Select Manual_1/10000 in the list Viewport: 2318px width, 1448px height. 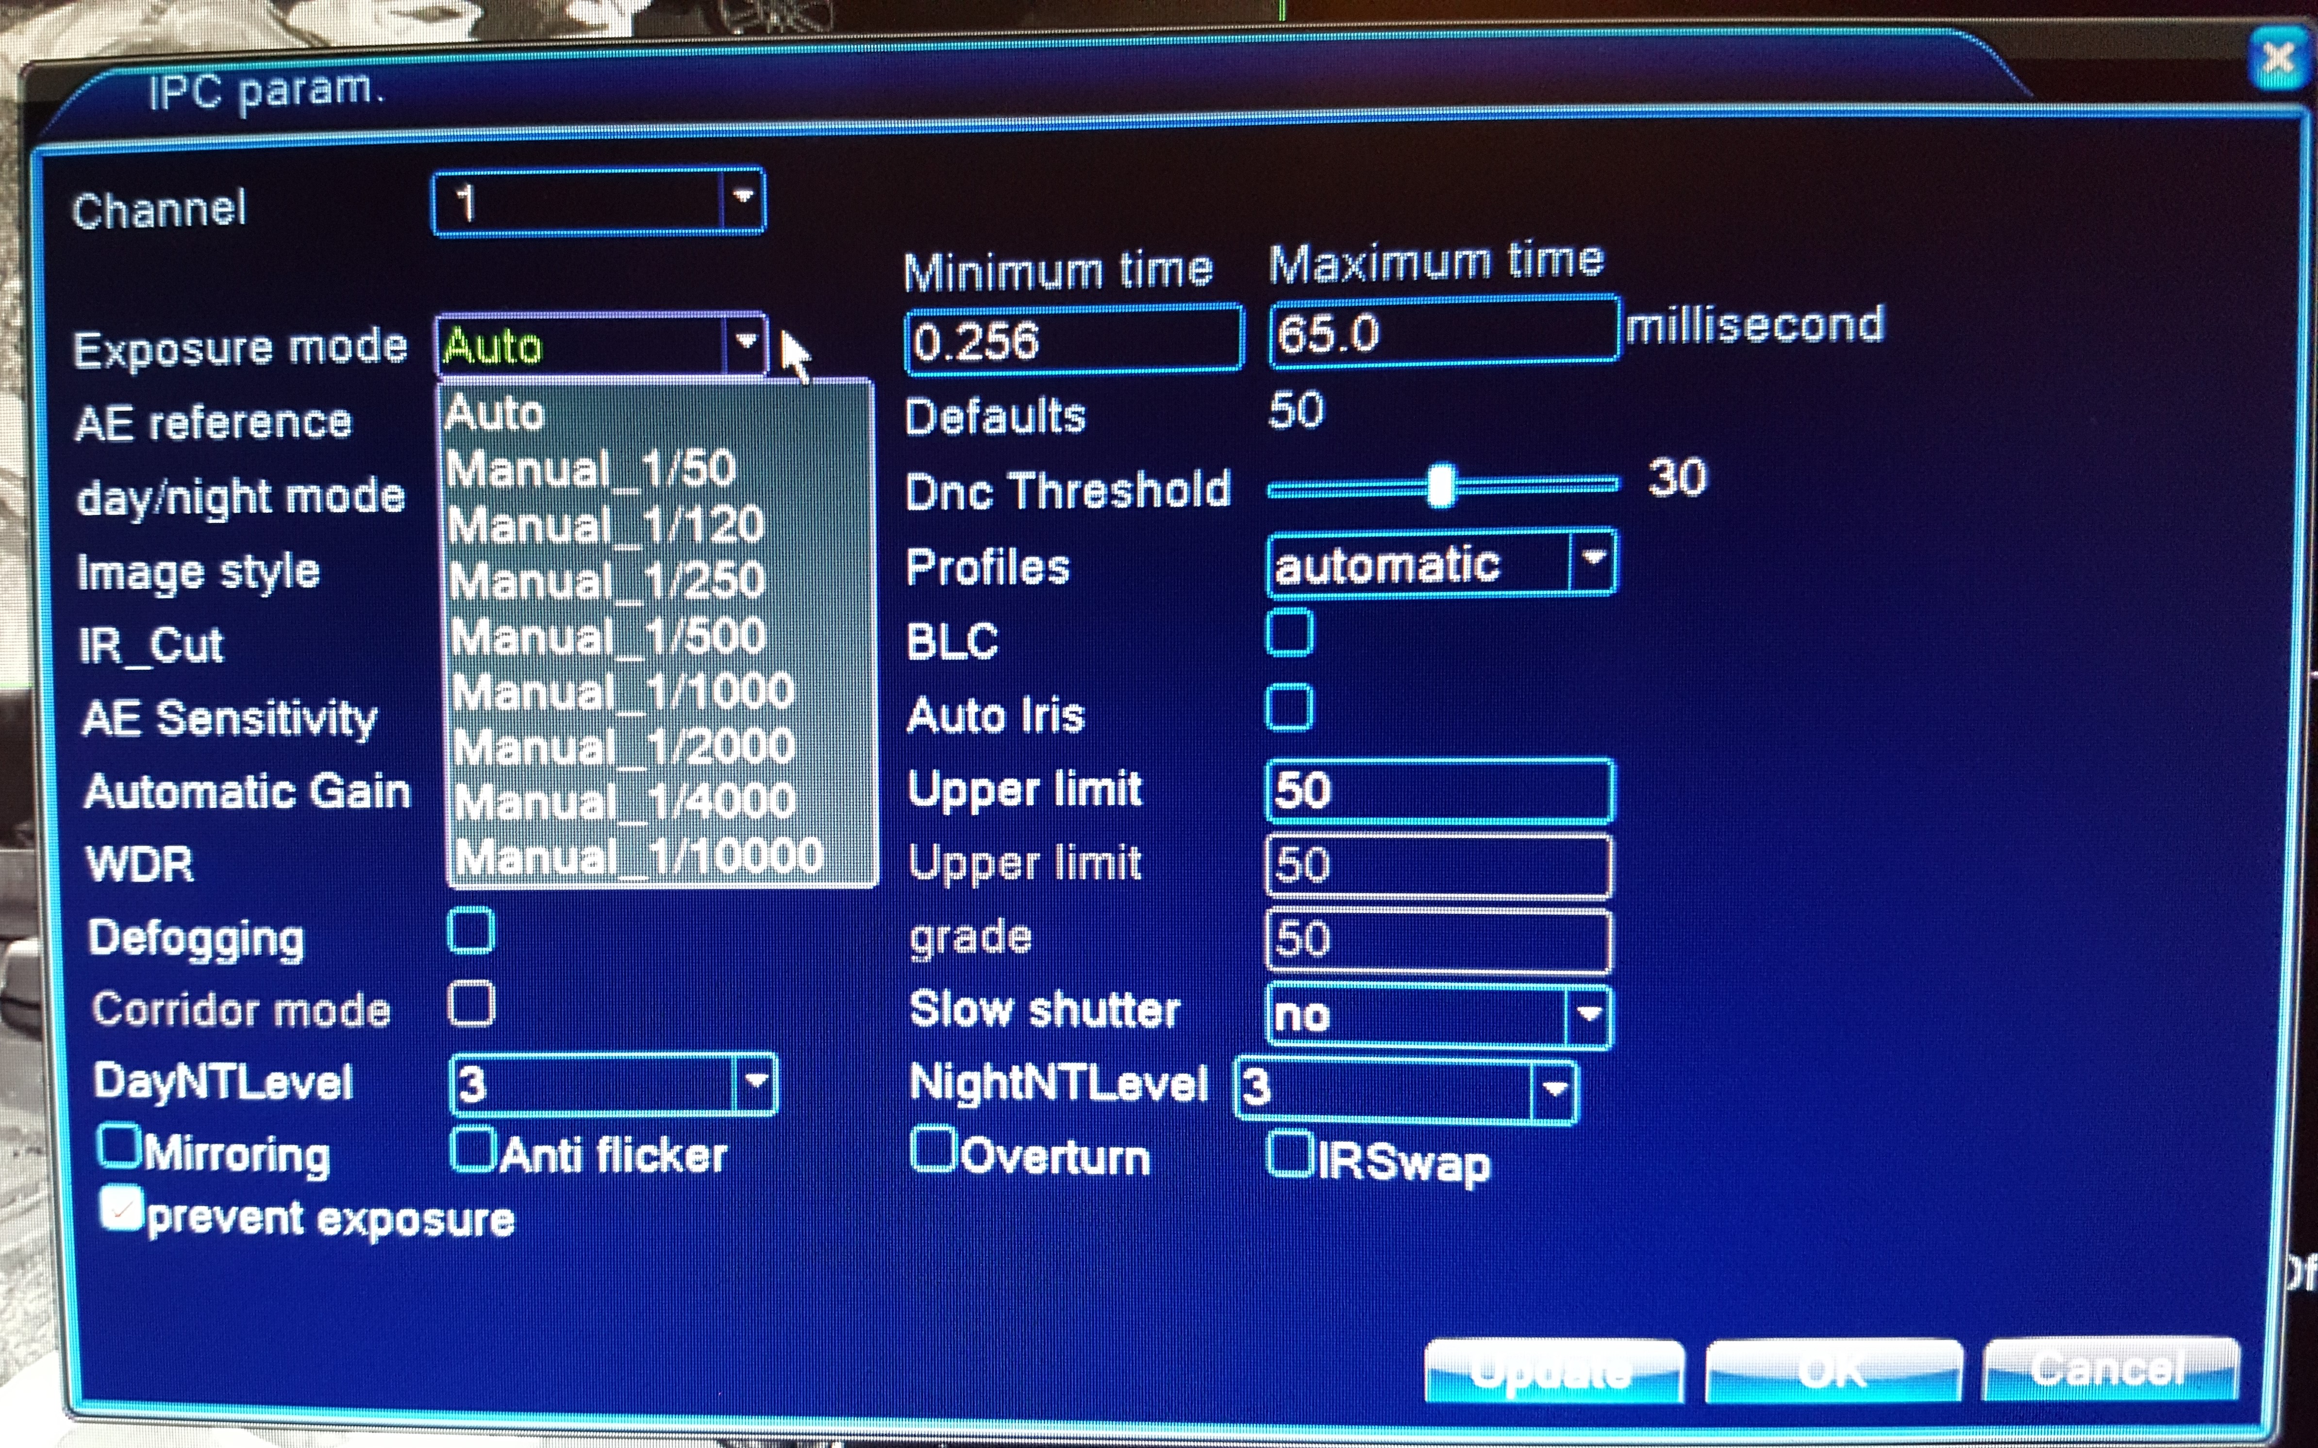coord(639,856)
